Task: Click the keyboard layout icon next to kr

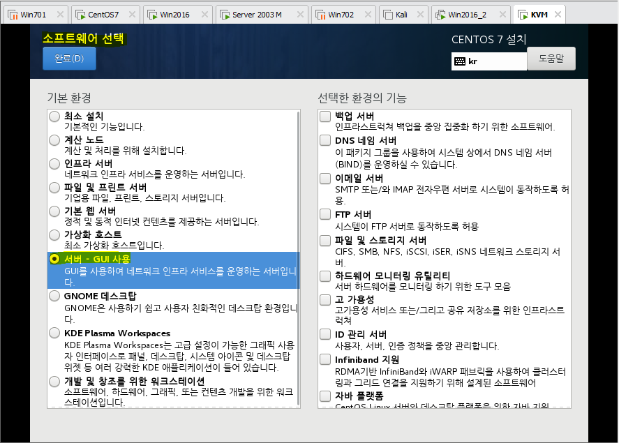Action: pyautogui.click(x=460, y=61)
